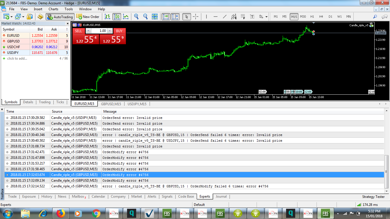Select the line chart icon
This screenshot has height=219, width=390.
[x=126, y=17]
